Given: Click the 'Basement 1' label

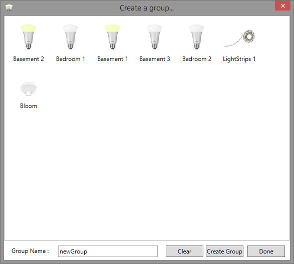Looking at the screenshot, I should coord(113,59).
